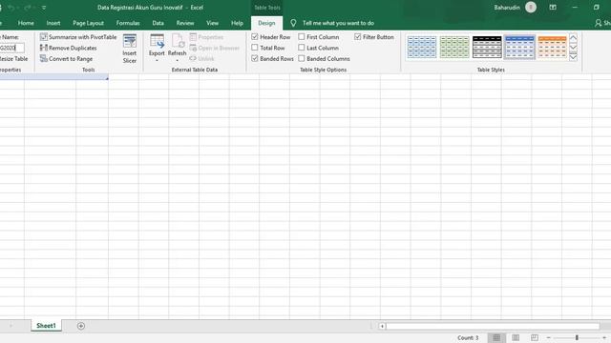Select the Design tab
This screenshot has width=611, height=343.
tap(266, 23)
